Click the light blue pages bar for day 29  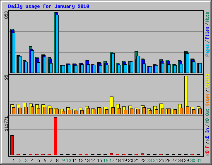tap(188, 63)
